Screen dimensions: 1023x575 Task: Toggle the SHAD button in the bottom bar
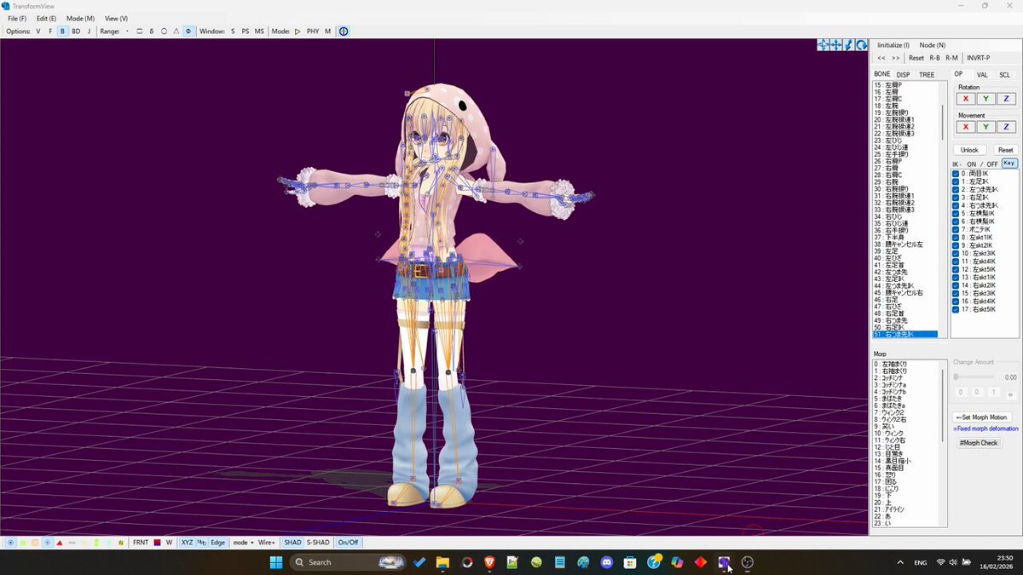click(x=292, y=543)
